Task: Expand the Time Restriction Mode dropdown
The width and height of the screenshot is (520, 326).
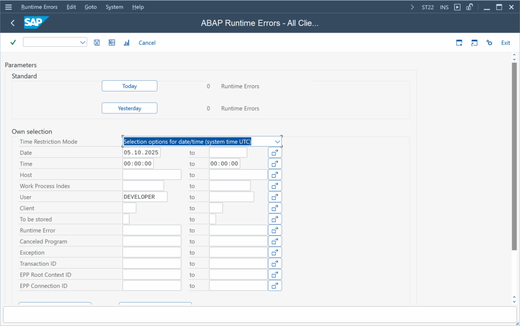Action: coord(277,142)
